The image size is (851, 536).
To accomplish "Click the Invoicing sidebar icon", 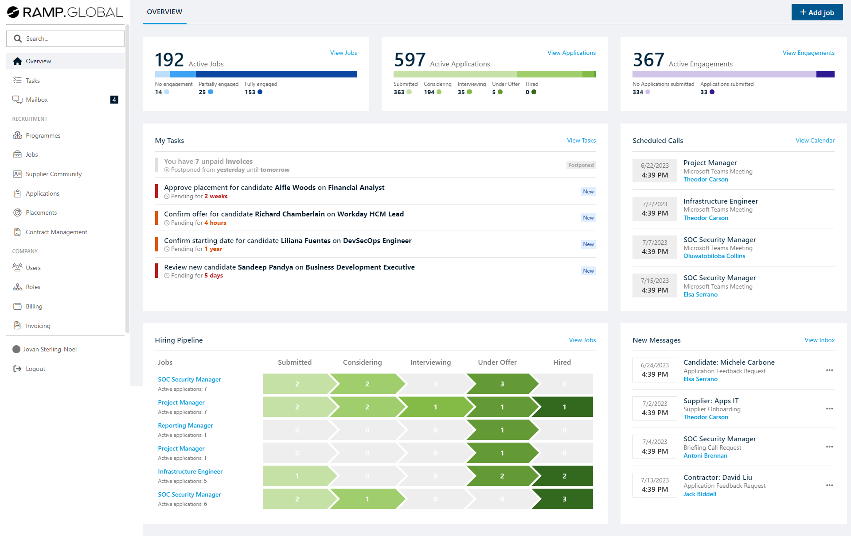I will [17, 326].
